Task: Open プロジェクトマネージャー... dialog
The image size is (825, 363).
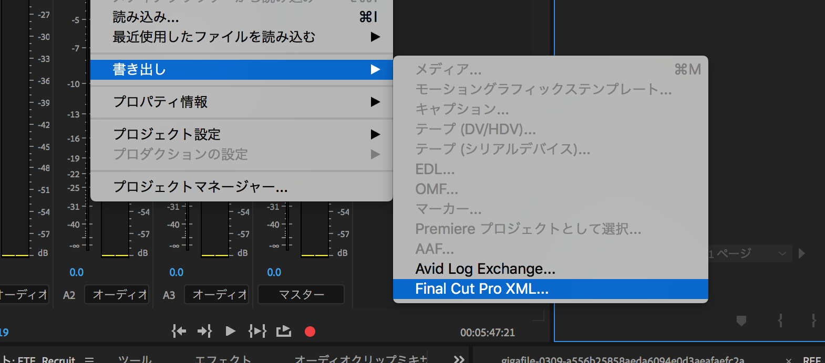Action: coord(241,187)
